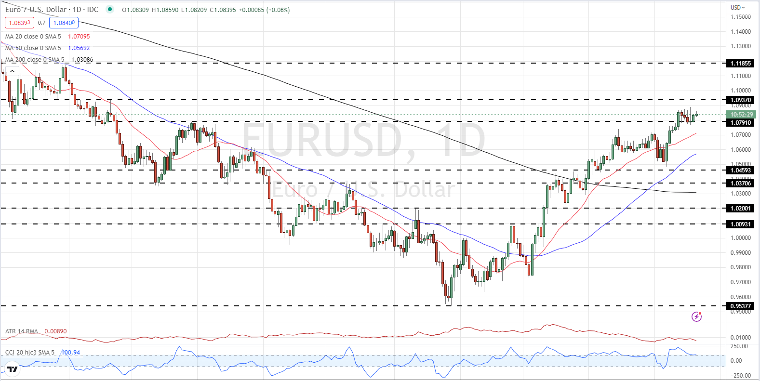Click the 0.95377 price level label
The height and width of the screenshot is (381, 760).
click(x=741, y=306)
